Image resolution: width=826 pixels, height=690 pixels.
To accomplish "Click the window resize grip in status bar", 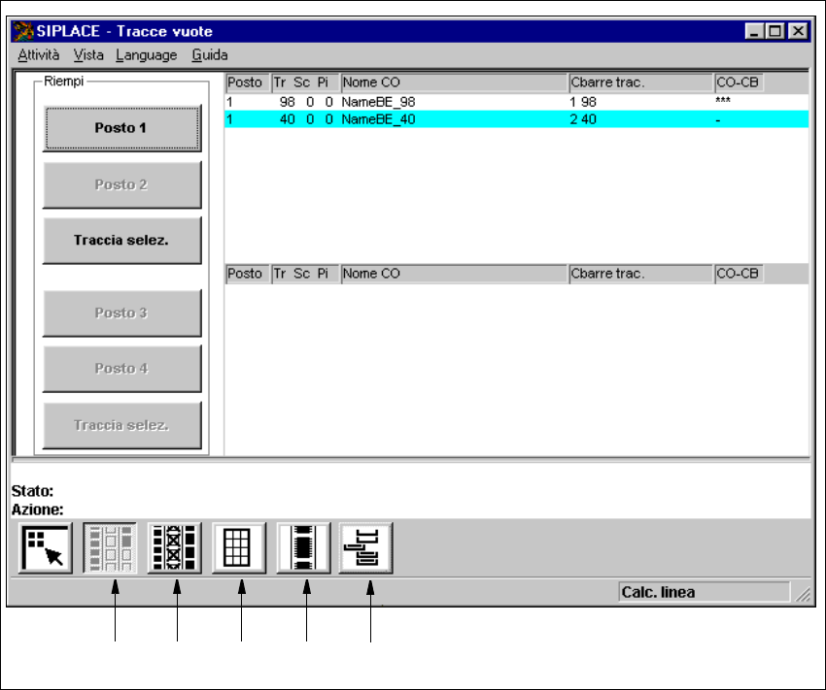I will 803,594.
